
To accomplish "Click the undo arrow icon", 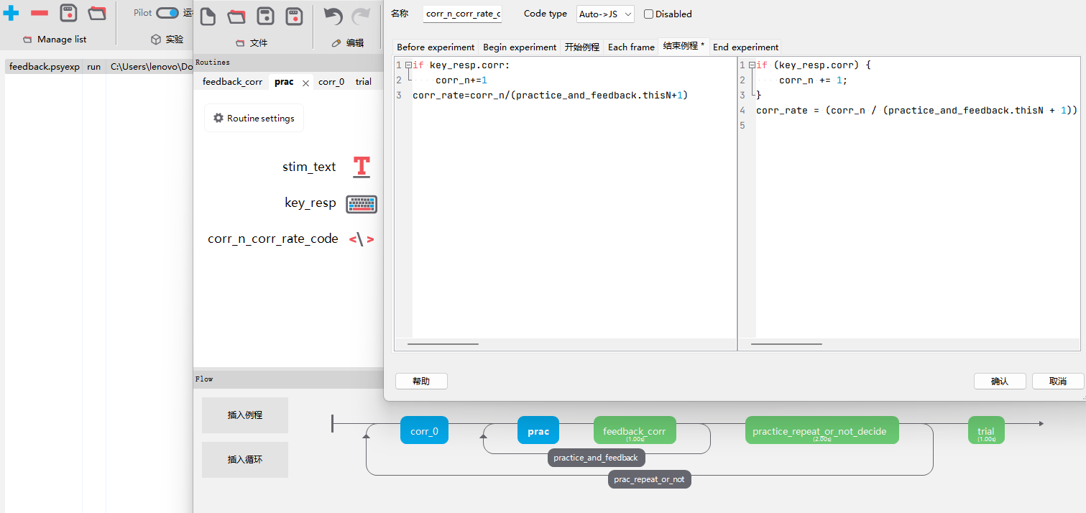I will coord(333,17).
